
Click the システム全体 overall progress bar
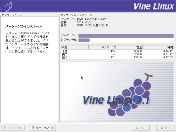pos(126,40)
